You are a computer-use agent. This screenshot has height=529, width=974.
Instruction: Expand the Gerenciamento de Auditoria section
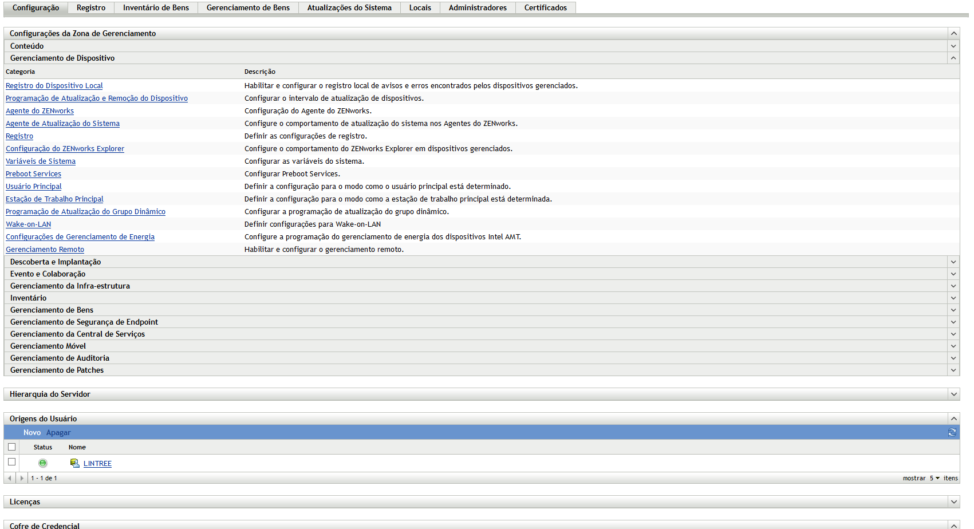[953, 358]
